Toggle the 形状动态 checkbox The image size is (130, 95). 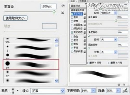click(72, 14)
